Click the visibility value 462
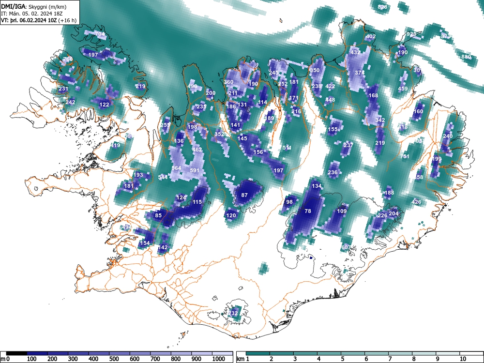Screen dimensions: 484x363 pos(197,150)
